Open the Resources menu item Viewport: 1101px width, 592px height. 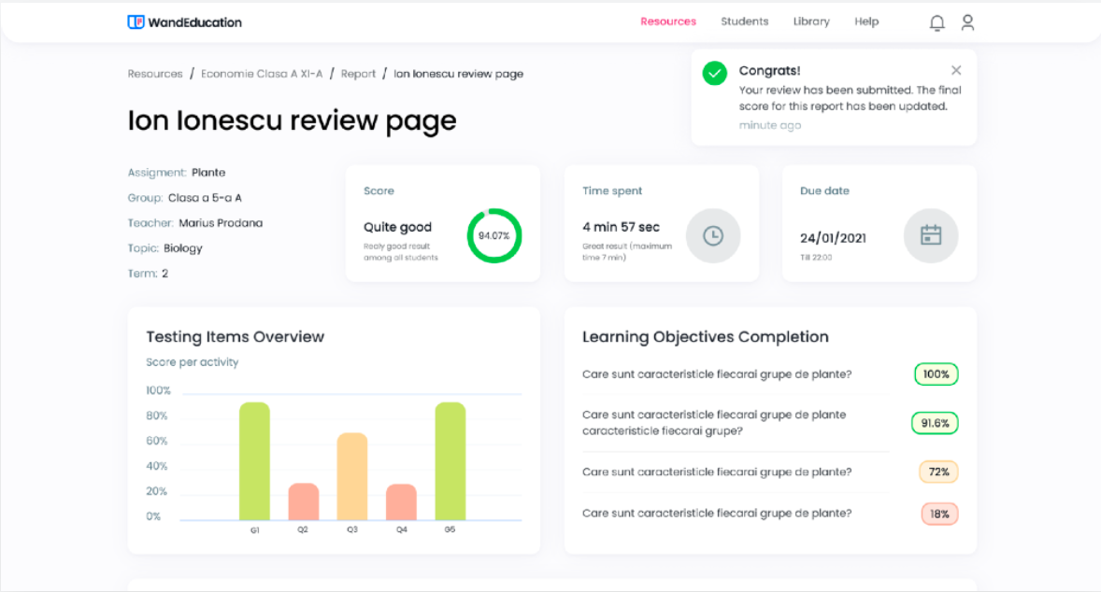coord(667,21)
